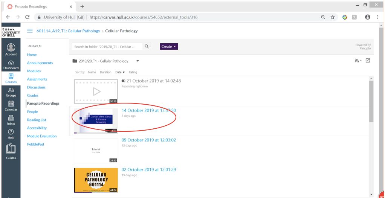This screenshot has height=198, width=385.
Task: Click the recordings list vertical scrollbar
Action: point(371,101)
